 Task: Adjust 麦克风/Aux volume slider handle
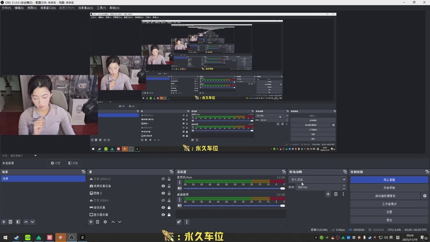click(283, 188)
